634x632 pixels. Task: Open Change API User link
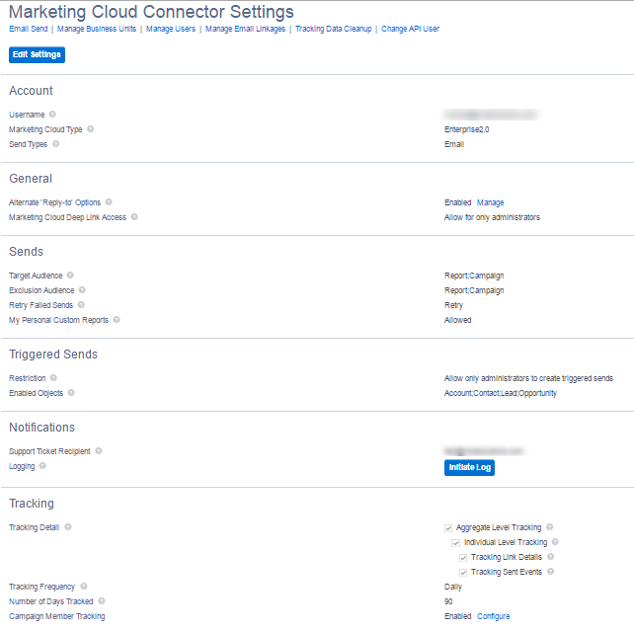pos(411,29)
